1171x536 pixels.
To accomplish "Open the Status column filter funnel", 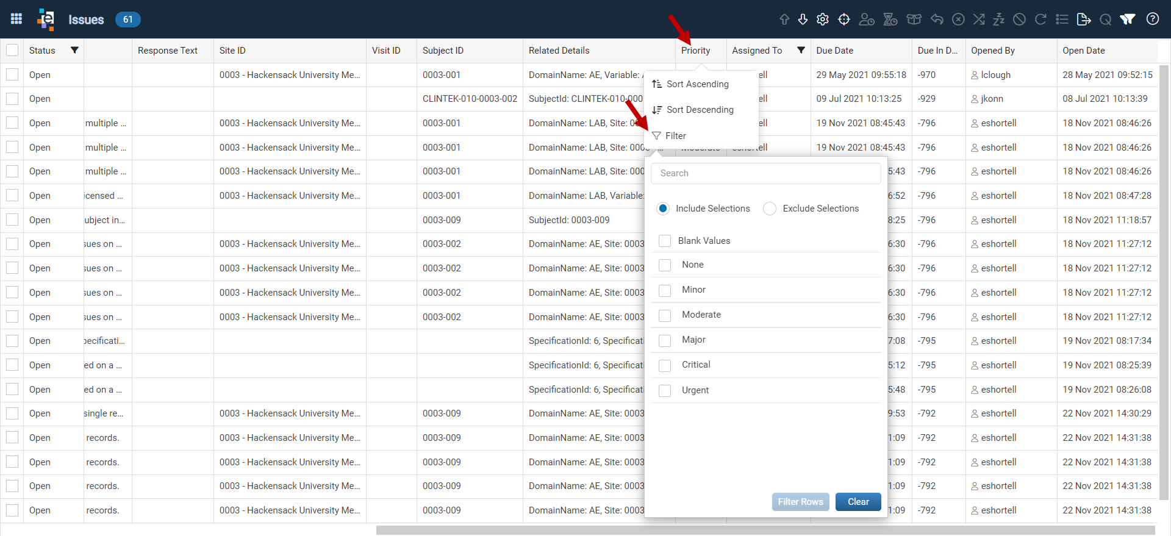I will (74, 50).
